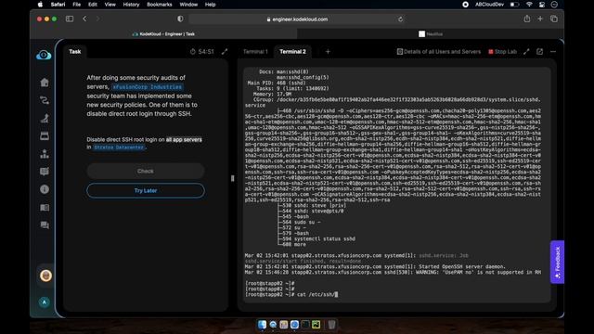The width and height of the screenshot is (594, 334).
Task: Open Finder from the Dock
Action: tap(262, 325)
